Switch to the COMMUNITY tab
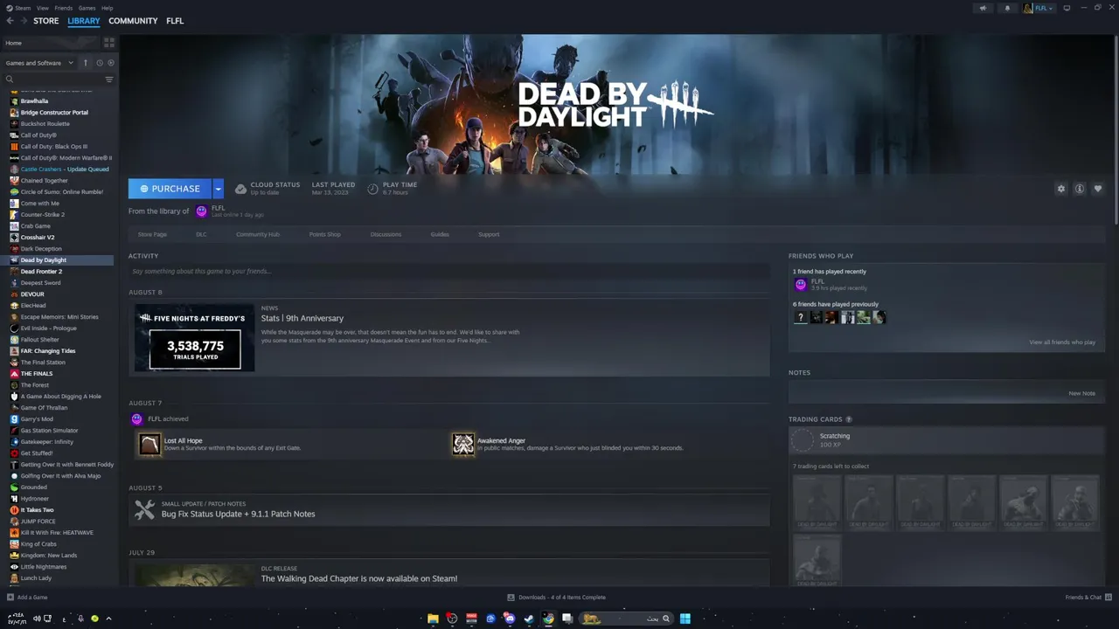 (133, 21)
